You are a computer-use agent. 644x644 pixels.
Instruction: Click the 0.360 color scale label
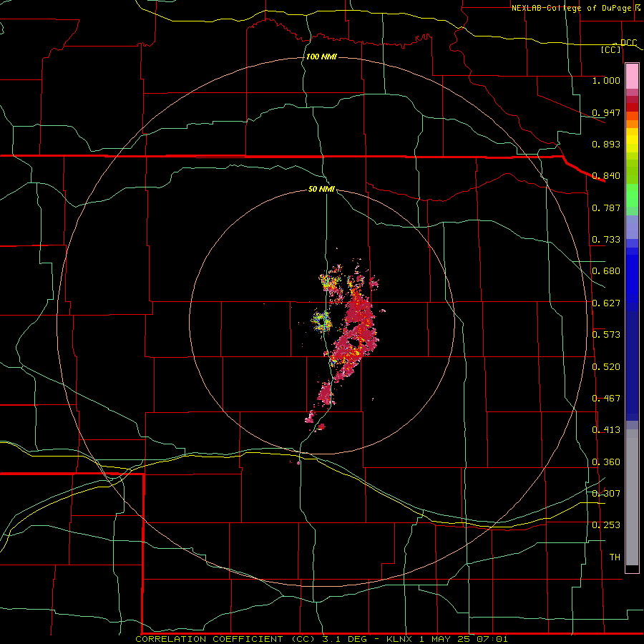pos(606,462)
